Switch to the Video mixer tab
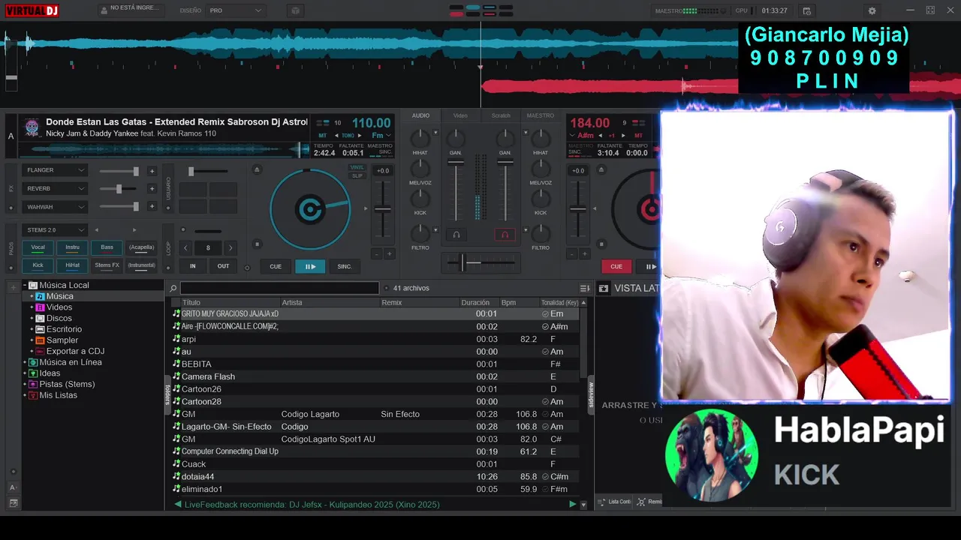961x540 pixels. point(460,115)
